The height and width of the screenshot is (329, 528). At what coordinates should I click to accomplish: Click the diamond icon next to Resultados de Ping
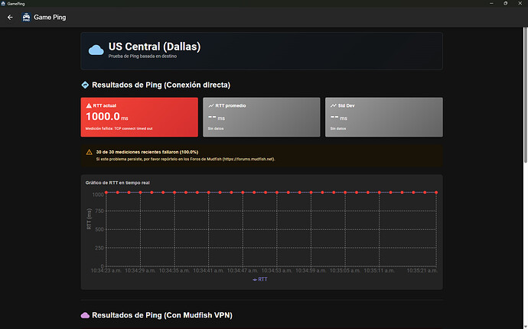85,85
